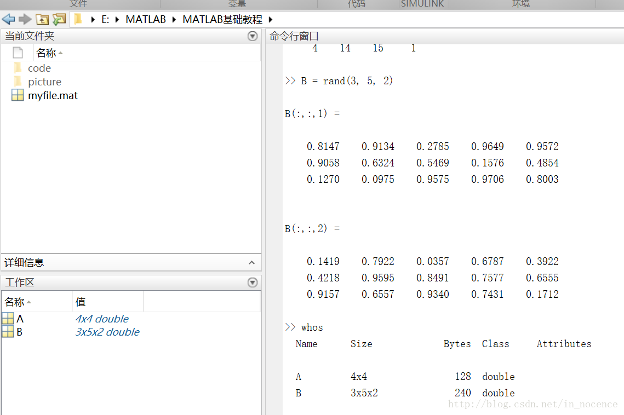Open the Current Folder panel actions menu

pos(253,36)
